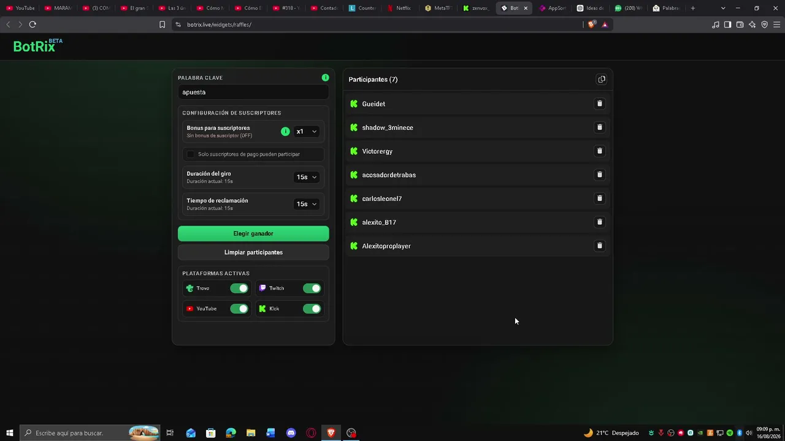Viewport: 785px width, 441px height.
Task: Delete carlosleonel7 via trash icon
Action: click(600, 198)
